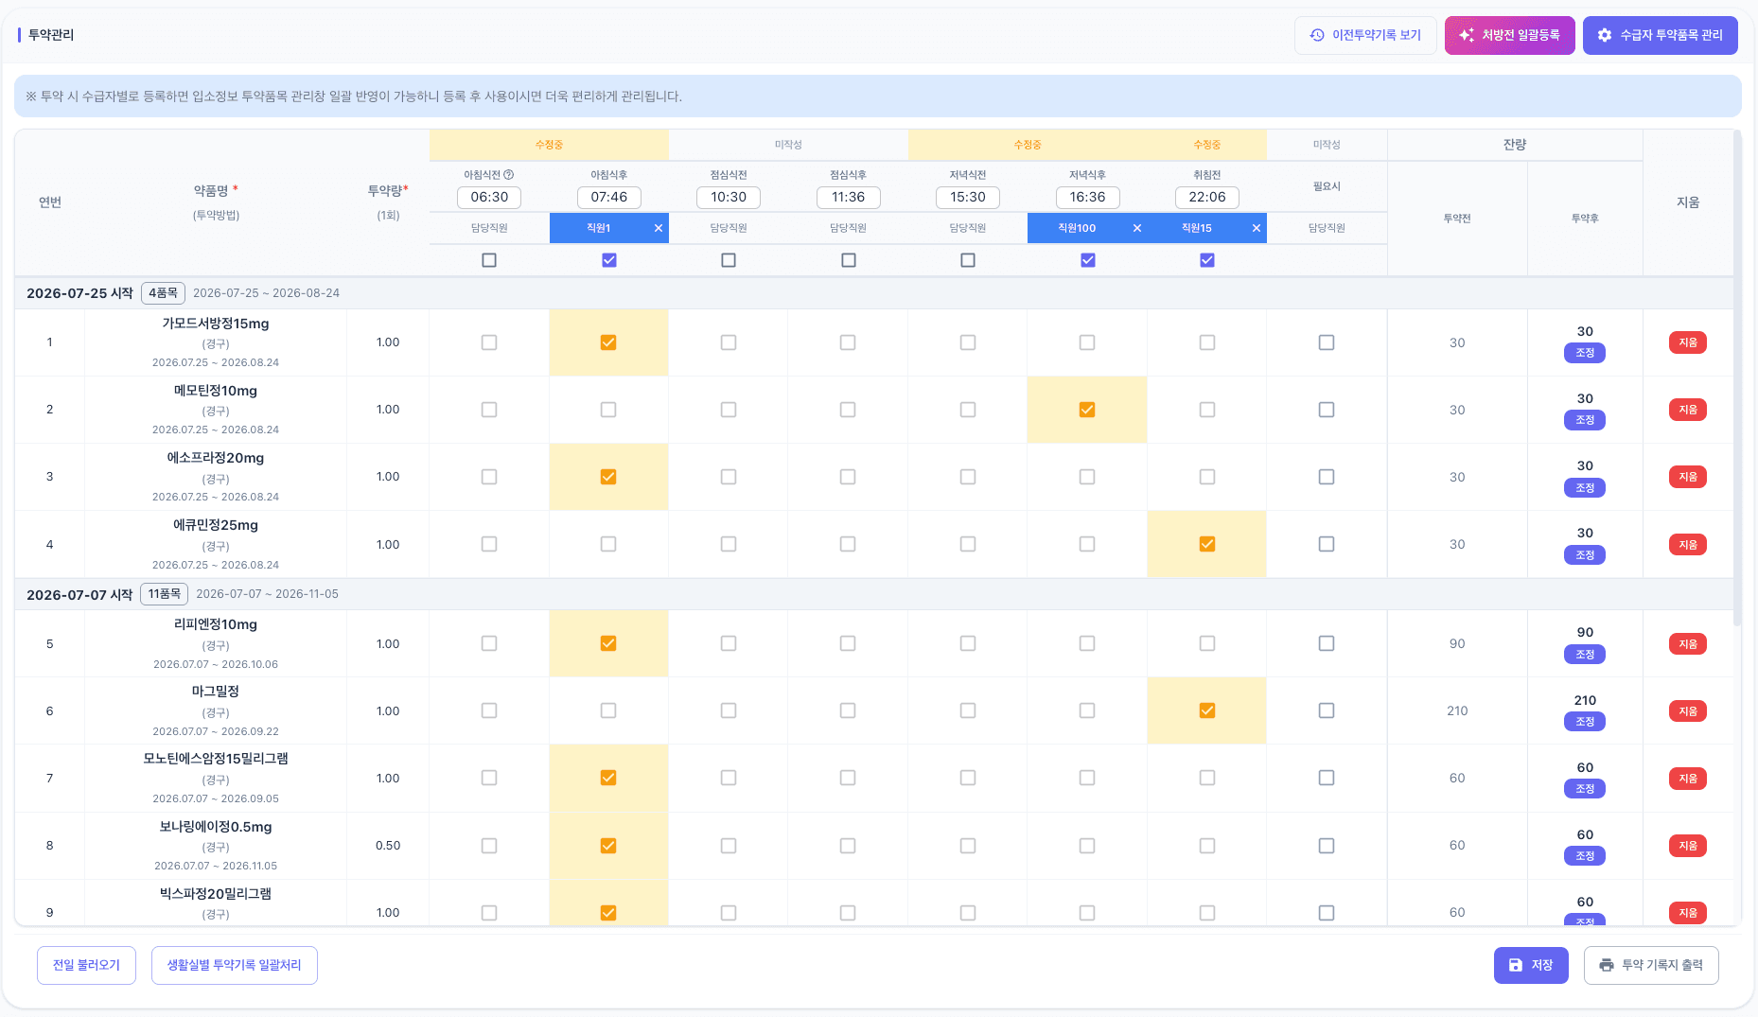This screenshot has width=1758, height=1017.
Task: Click the 11품목 badge in 2026-07-07 group
Action: point(165,594)
